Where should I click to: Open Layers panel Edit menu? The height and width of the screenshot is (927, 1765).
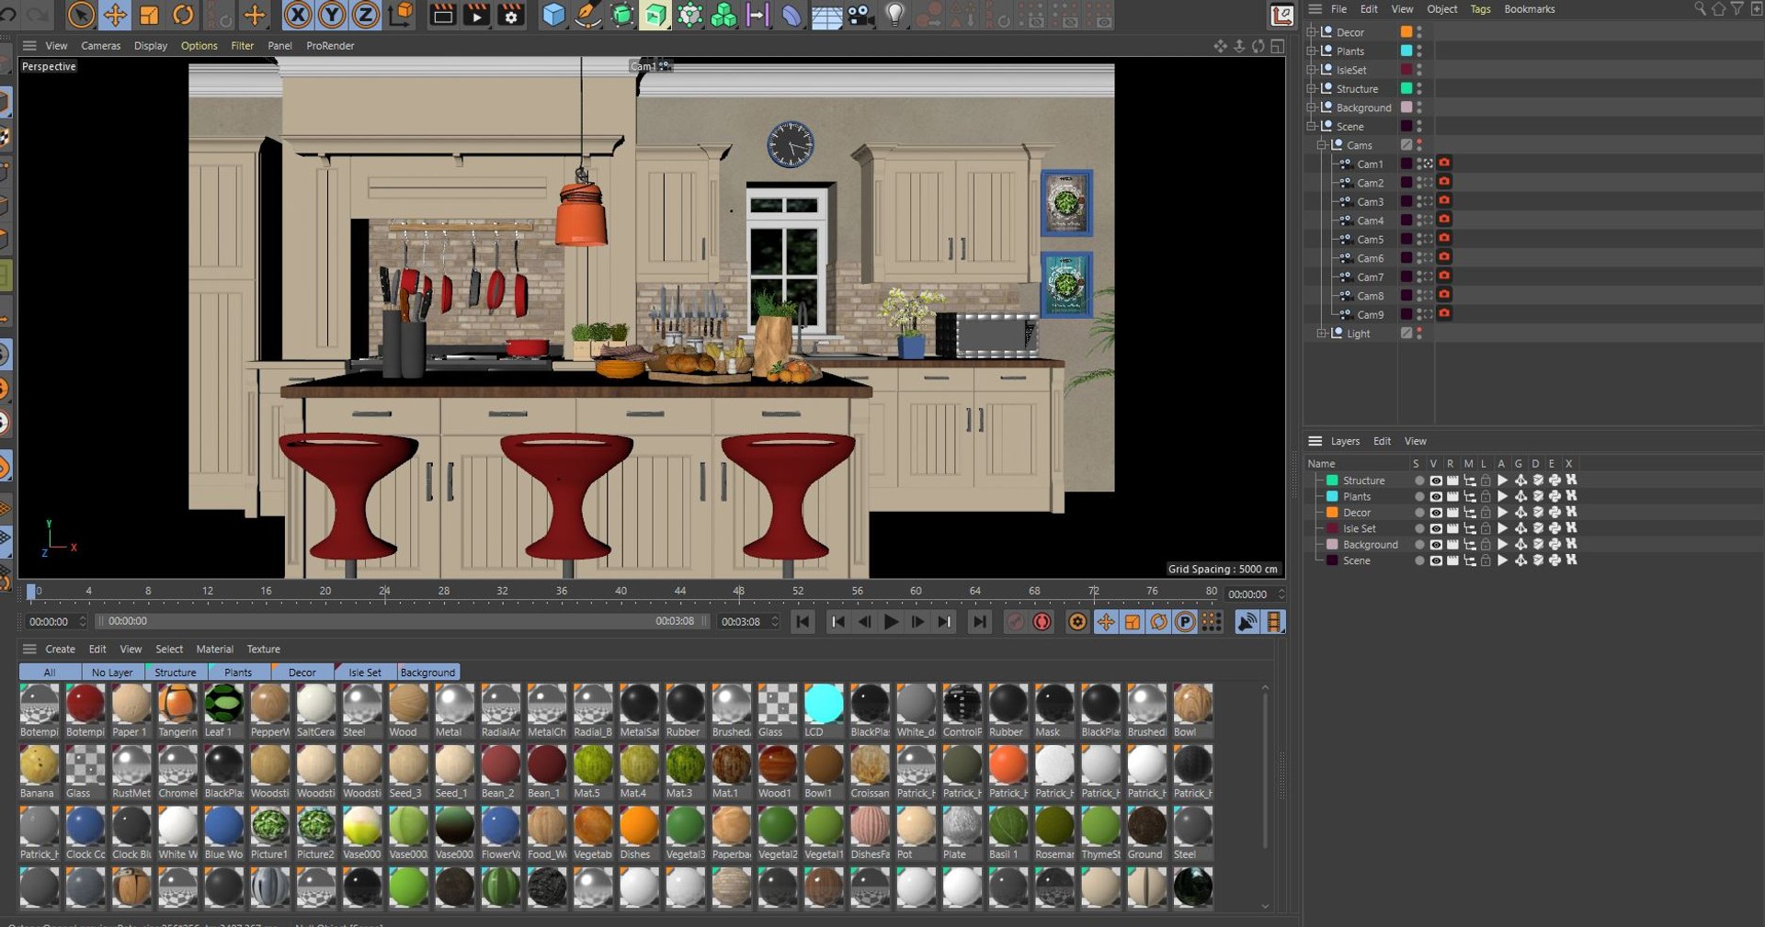pyautogui.click(x=1382, y=442)
